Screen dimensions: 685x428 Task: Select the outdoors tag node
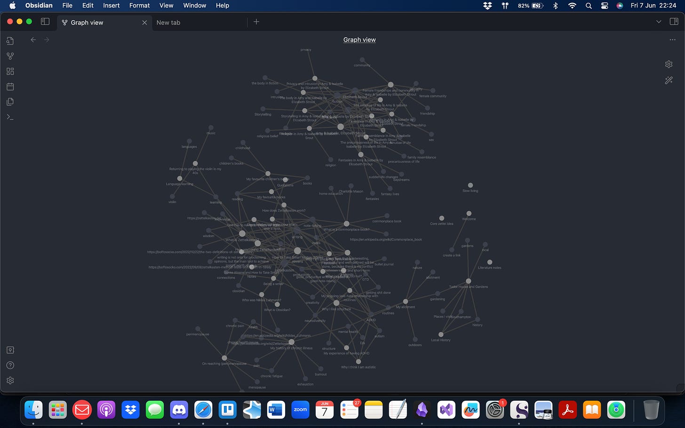point(415,339)
